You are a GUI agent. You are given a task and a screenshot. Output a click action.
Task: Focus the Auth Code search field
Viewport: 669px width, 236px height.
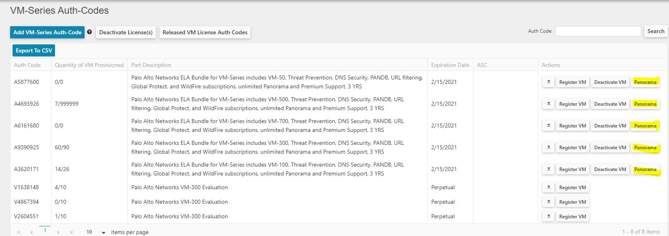[598, 31]
